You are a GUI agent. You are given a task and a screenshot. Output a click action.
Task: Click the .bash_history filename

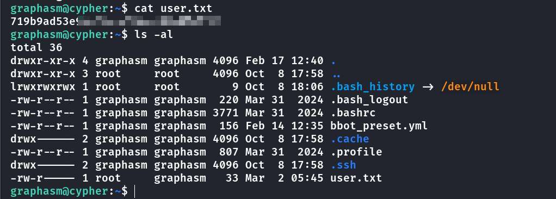372,87
